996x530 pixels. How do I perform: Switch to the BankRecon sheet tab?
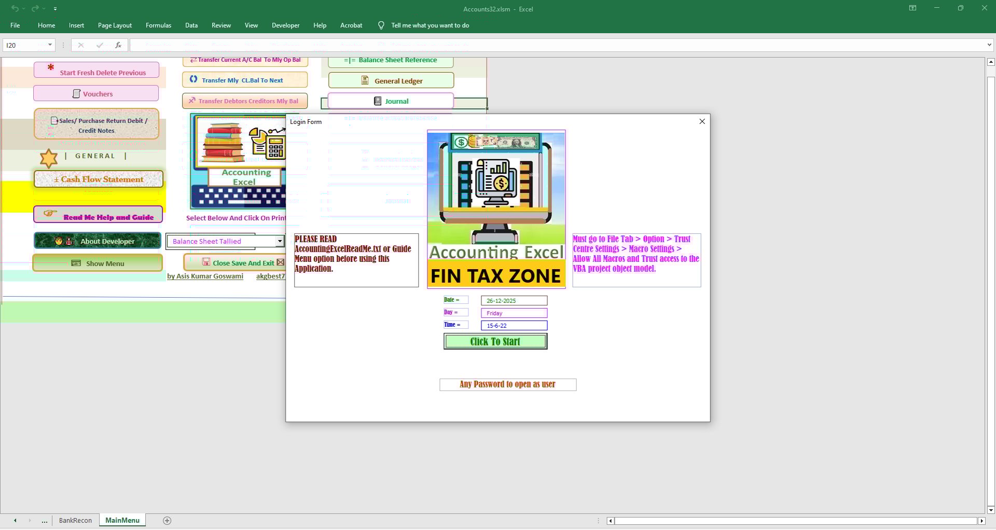coord(75,520)
